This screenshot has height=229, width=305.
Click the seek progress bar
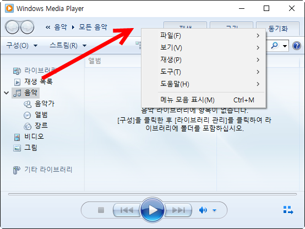153,194
